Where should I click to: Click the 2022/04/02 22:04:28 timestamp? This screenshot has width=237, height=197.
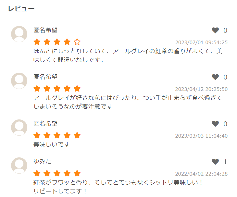201,174
